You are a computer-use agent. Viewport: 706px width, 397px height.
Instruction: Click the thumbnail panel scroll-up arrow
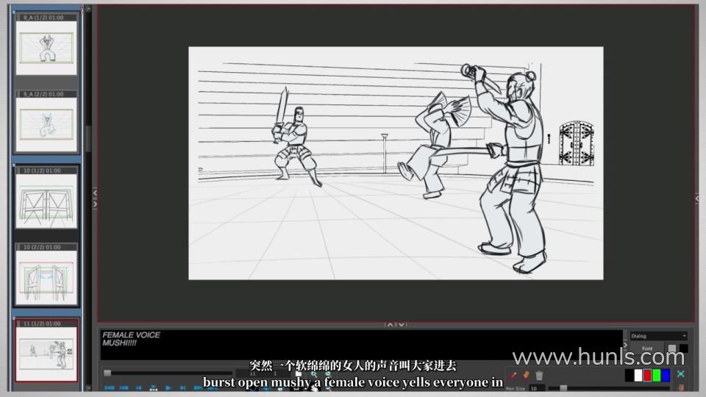coord(88,9)
